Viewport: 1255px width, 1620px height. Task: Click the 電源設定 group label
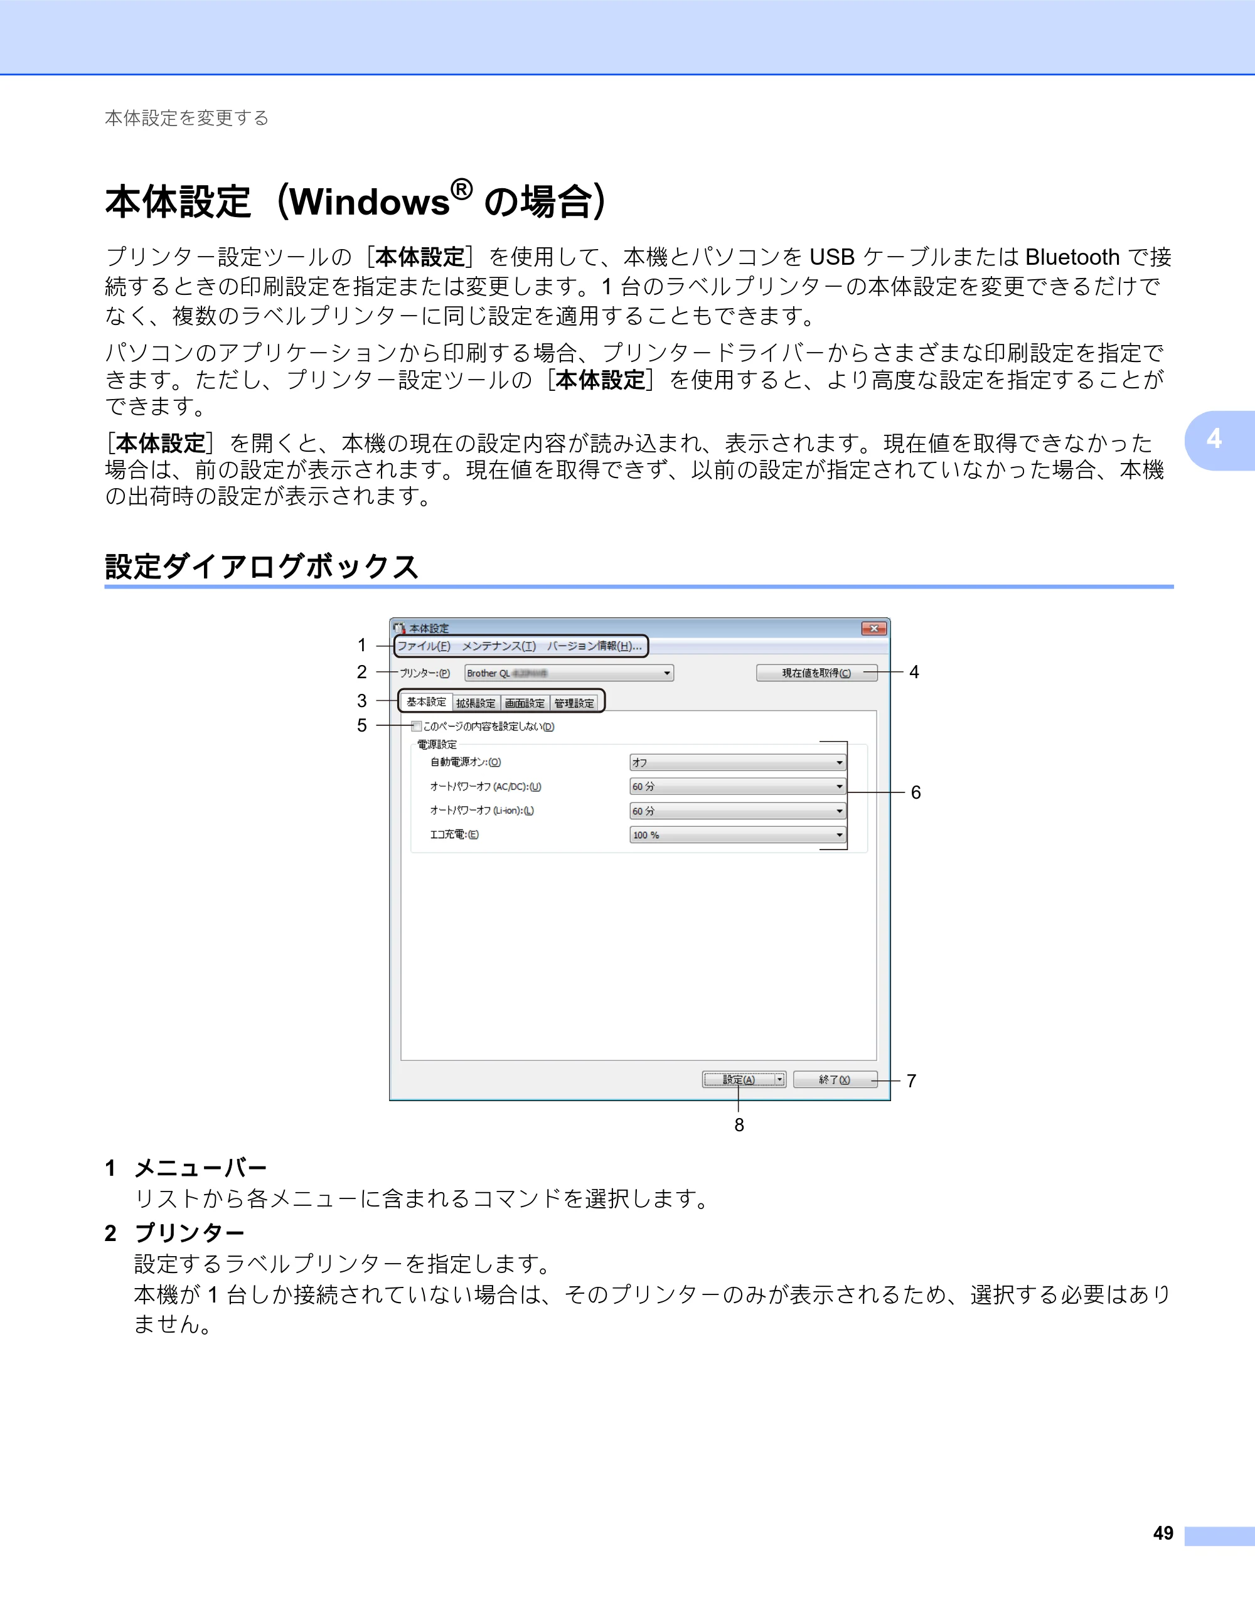click(x=437, y=744)
